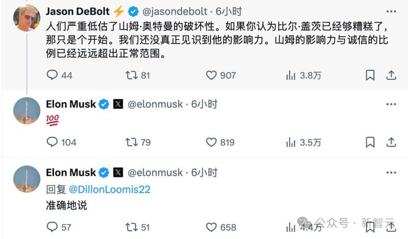Open Elon Musk's name on the reply tweet
The image size is (408, 239).
pos(71,172)
